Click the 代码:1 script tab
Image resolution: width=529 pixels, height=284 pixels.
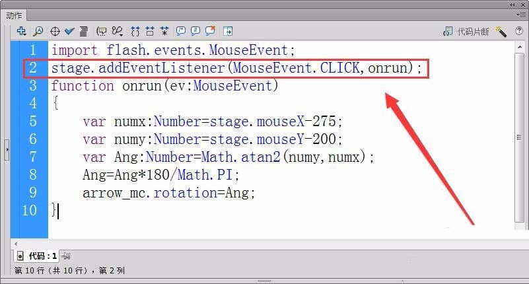click(x=37, y=256)
